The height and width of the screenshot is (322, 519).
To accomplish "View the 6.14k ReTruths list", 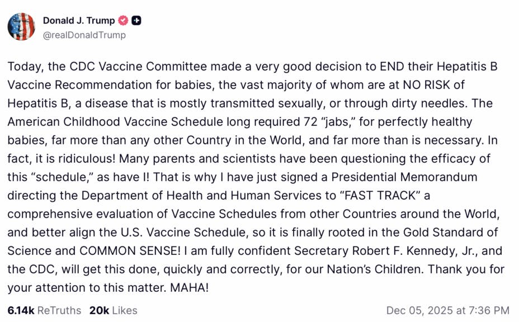I will (44, 310).
